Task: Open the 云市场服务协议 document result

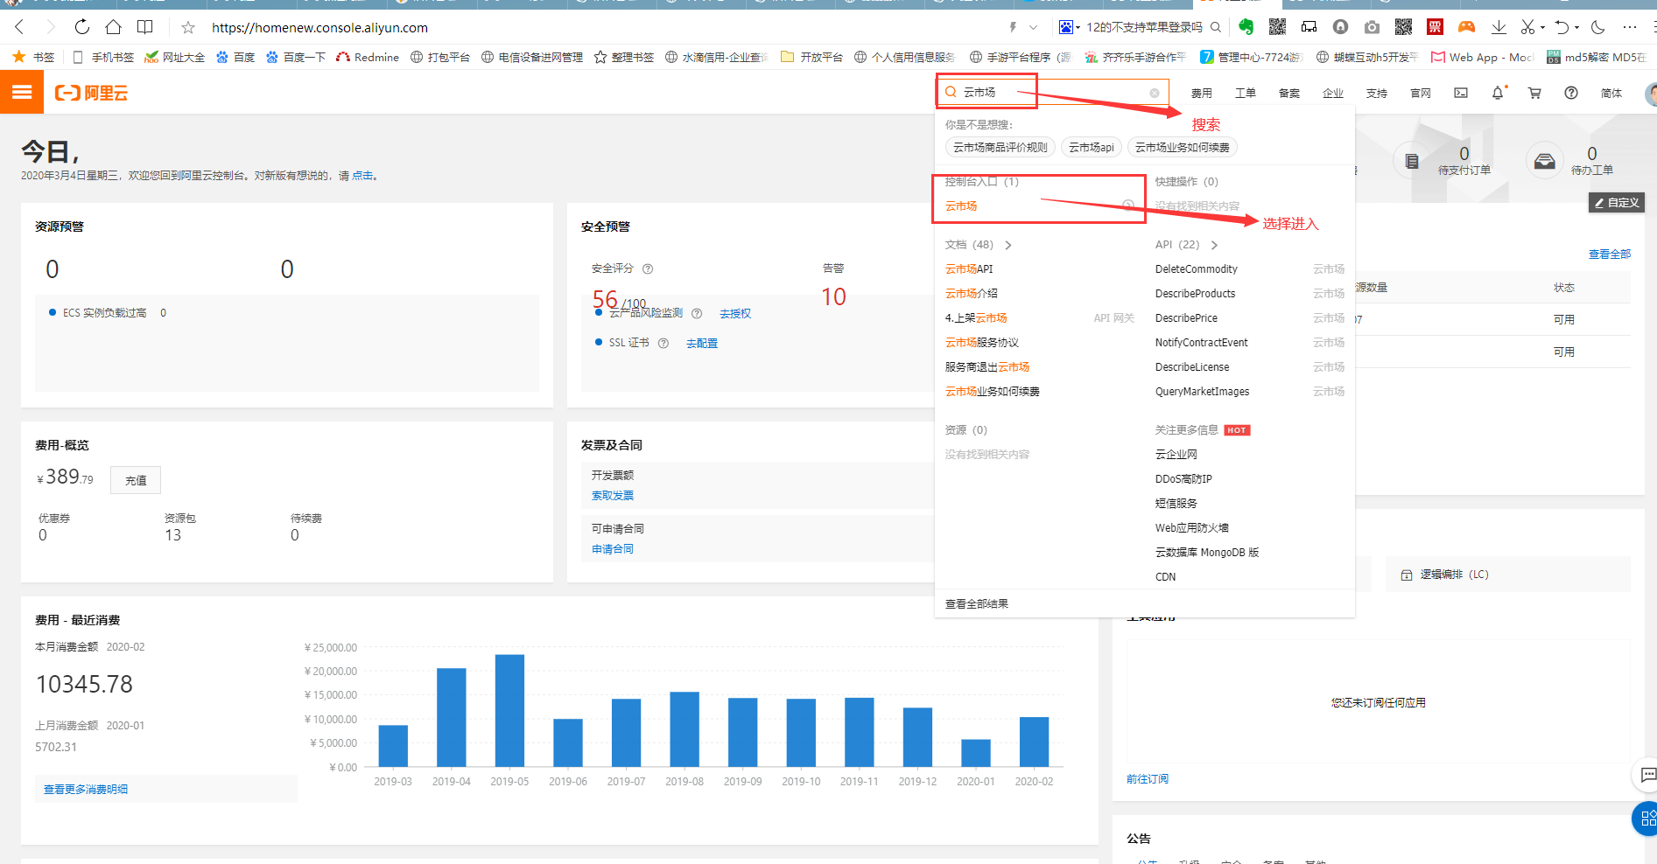Action: [982, 343]
